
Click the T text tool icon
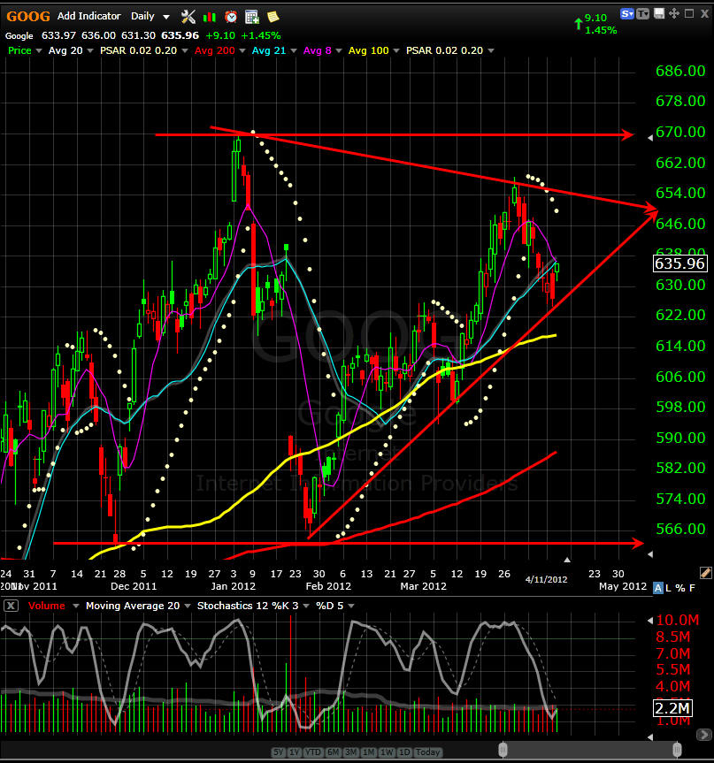coord(643,13)
